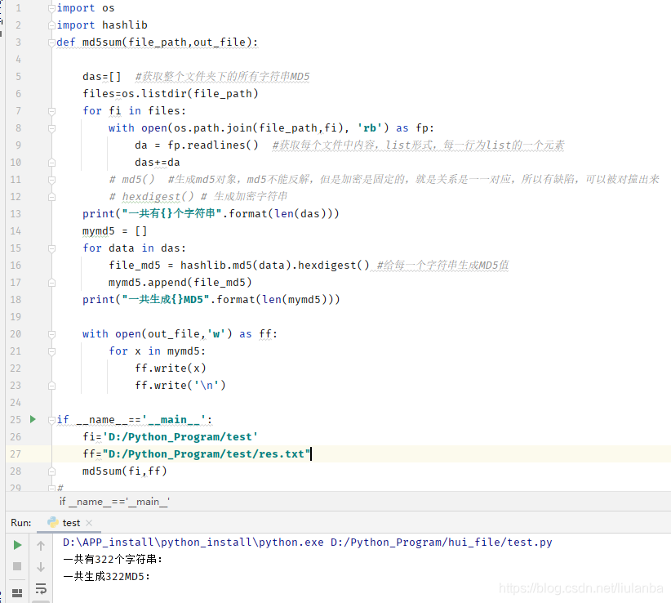Viewport: 671px width, 603px height.
Task: Click line number 19 in the gutter
Action: coord(16,317)
